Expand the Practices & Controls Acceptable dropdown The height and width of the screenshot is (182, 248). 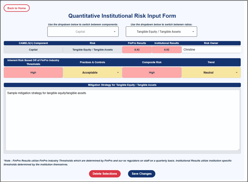point(93,72)
